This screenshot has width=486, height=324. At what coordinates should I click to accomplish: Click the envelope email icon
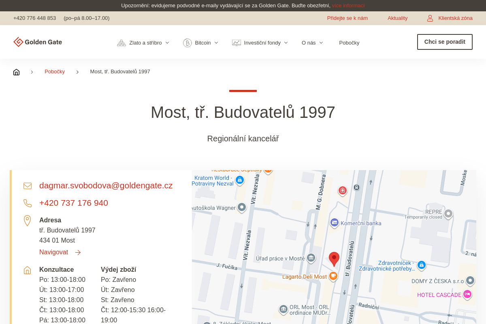pyautogui.click(x=28, y=186)
